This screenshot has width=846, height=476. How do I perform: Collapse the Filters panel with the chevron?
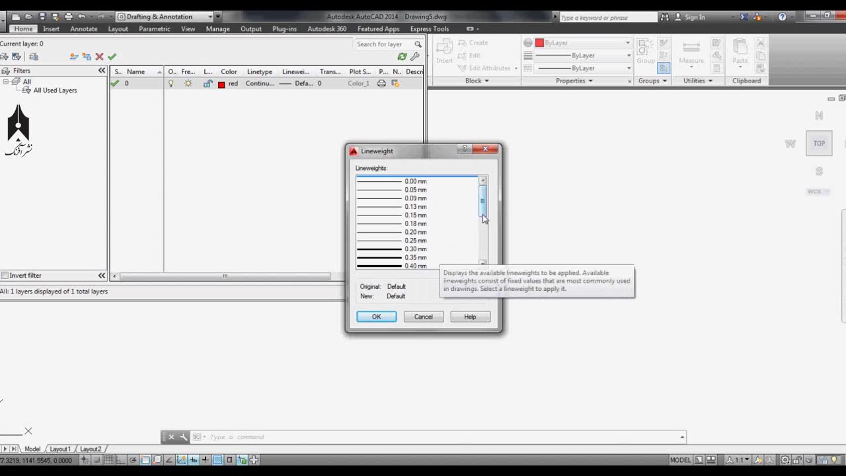pos(102,71)
